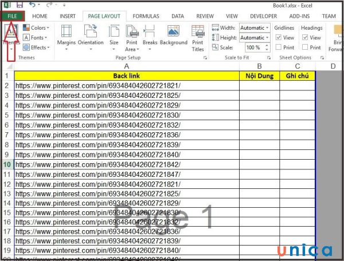Open the DEVELOPER tab
The width and height of the screenshot is (344, 261).
(x=264, y=16)
